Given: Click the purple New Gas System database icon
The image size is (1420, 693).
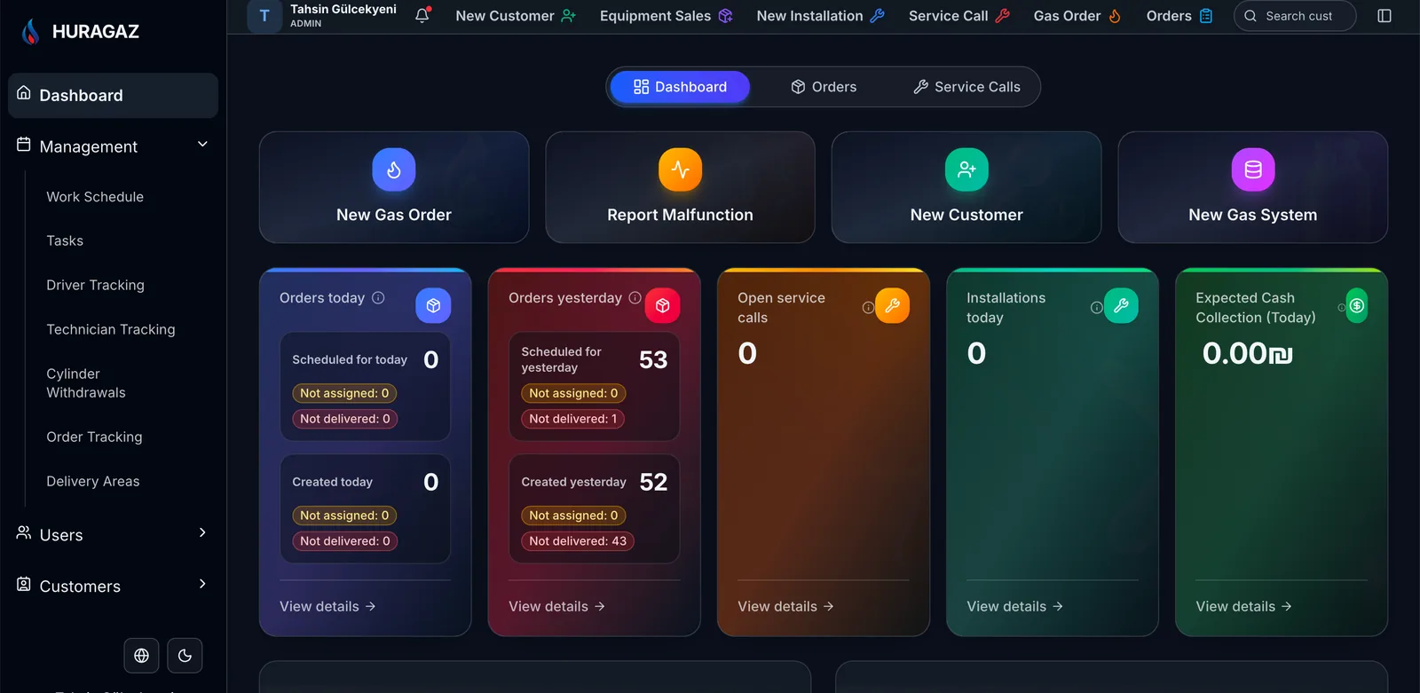Looking at the screenshot, I should (x=1253, y=169).
